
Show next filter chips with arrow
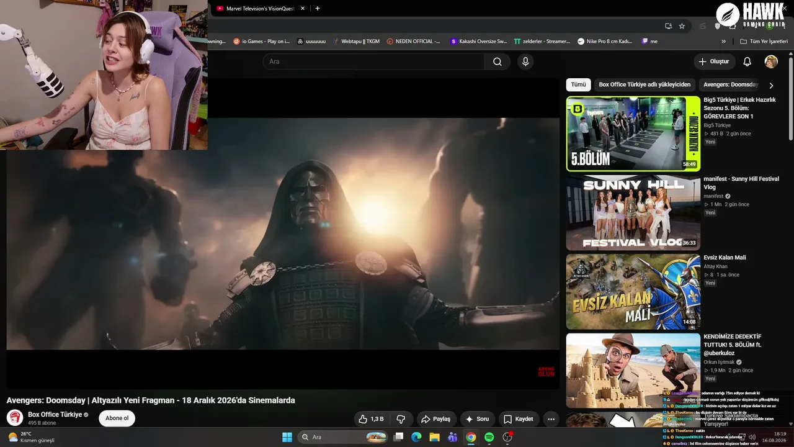coord(771,85)
